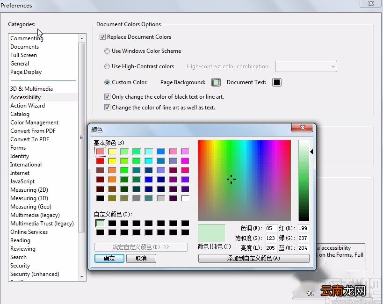Pick the black basic color swatch
Screen dimensions: 383x304
(x=100, y=198)
